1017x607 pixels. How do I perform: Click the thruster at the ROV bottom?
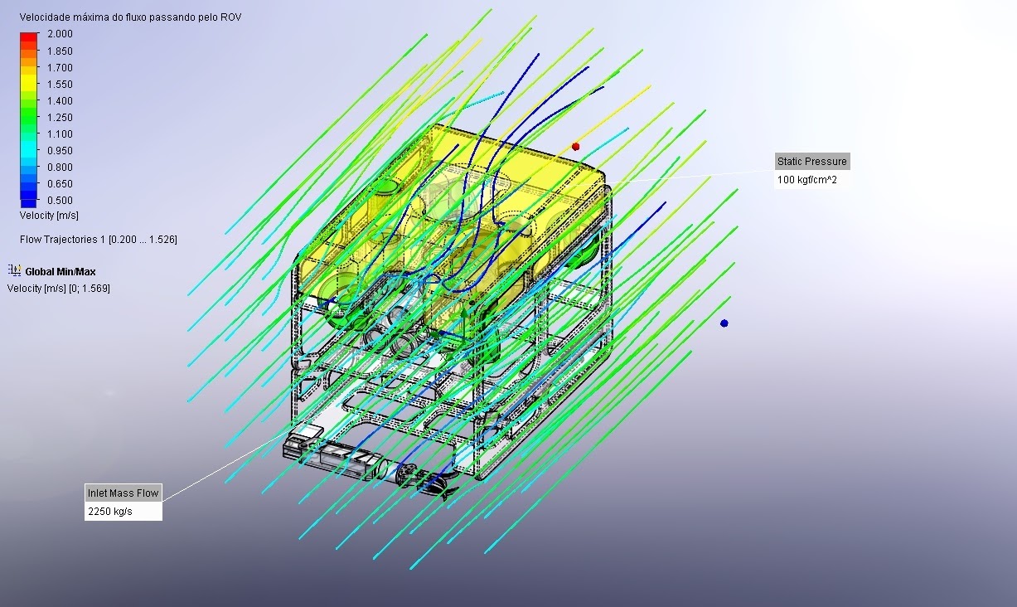(x=410, y=476)
